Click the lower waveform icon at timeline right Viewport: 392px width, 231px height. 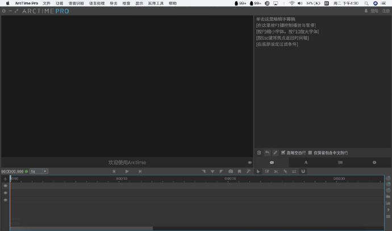coord(388,203)
